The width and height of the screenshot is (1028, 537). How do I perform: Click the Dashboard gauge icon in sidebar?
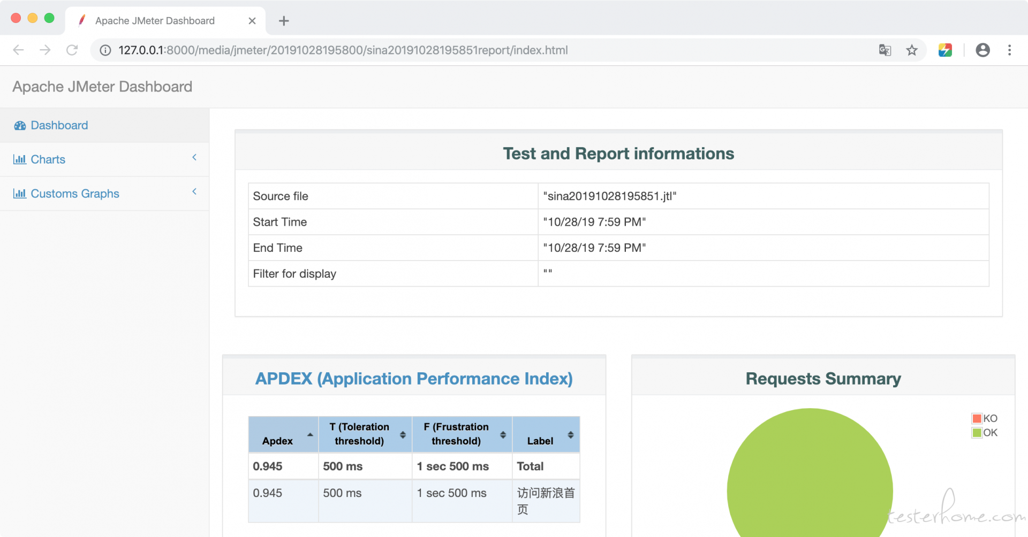20,126
